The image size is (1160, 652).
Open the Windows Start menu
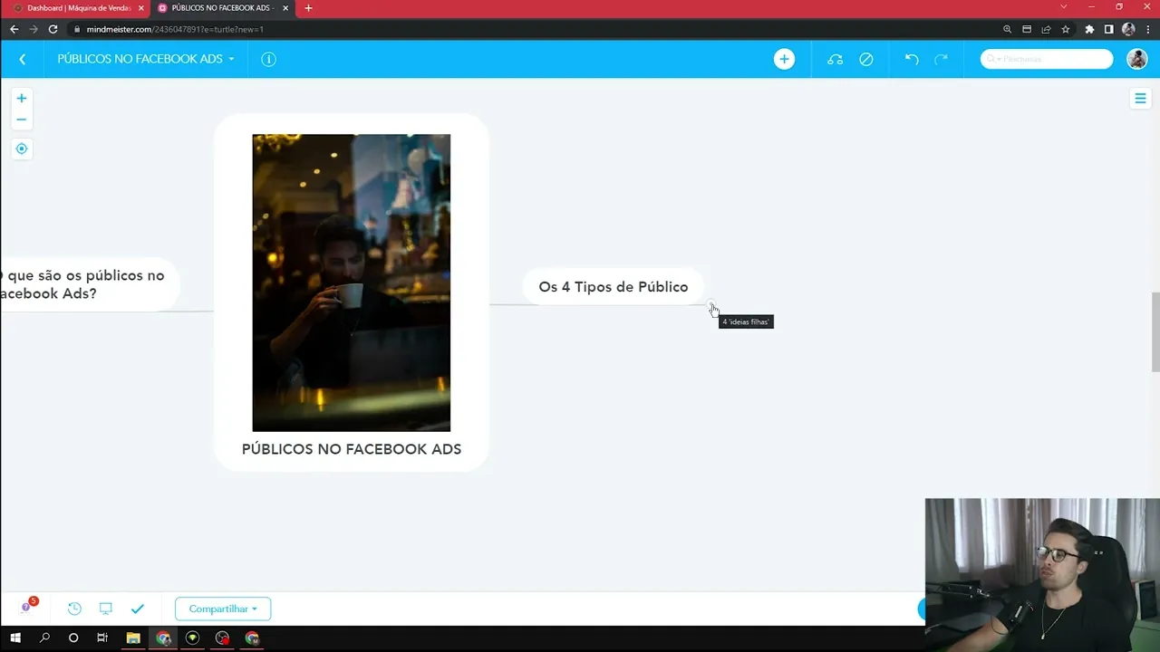click(x=15, y=638)
